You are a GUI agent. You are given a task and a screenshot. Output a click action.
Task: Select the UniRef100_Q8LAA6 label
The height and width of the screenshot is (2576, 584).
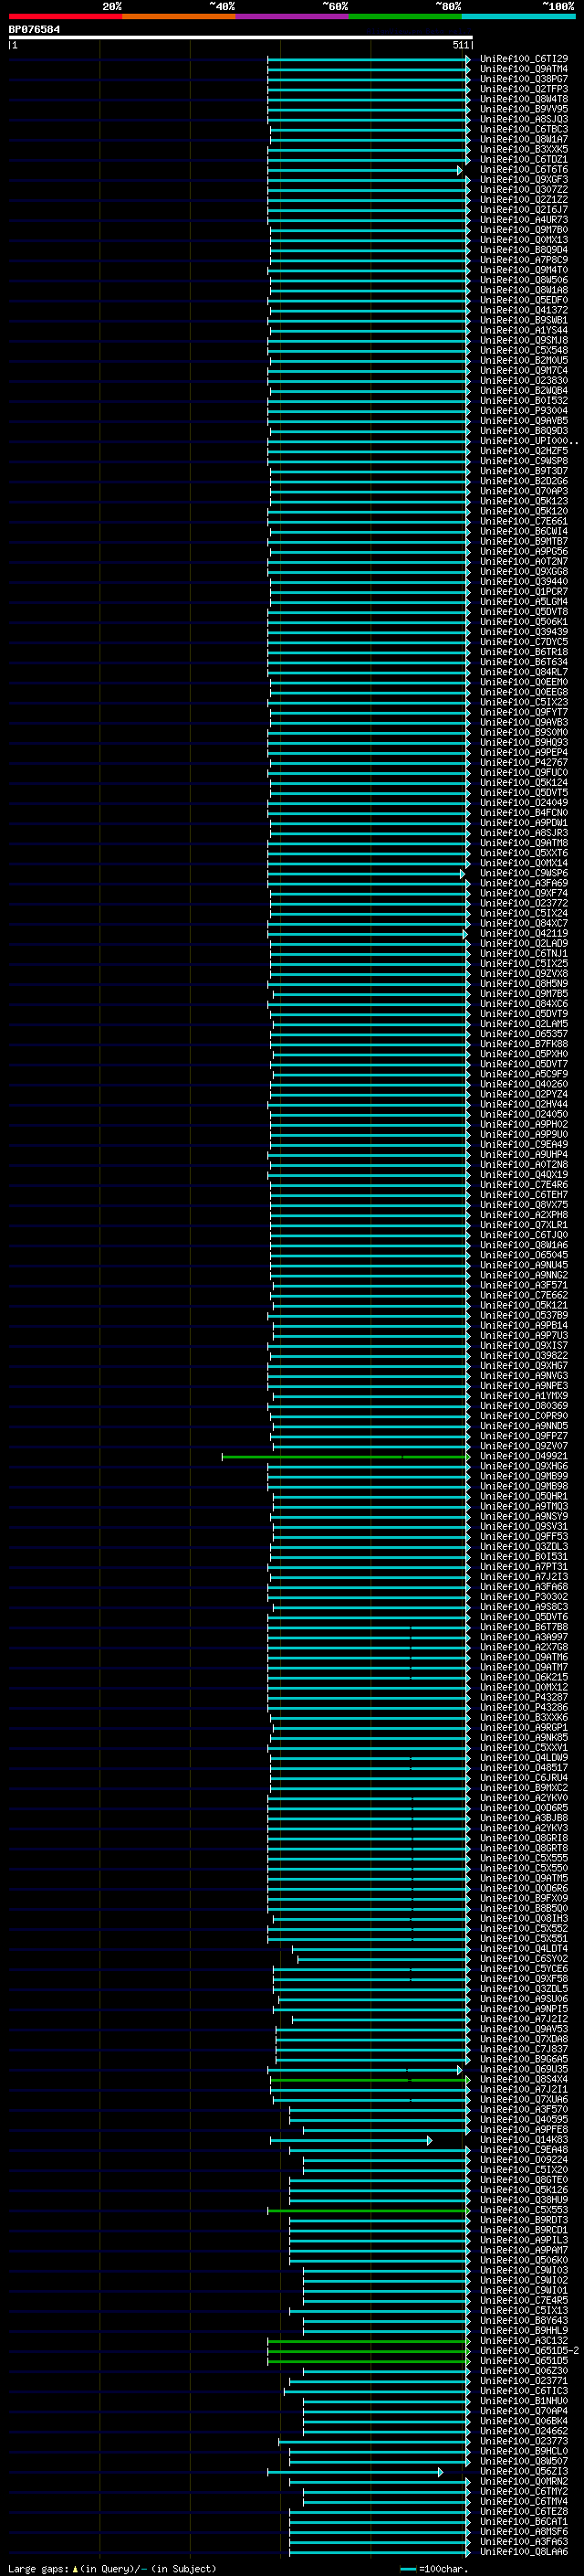(x=524, y=2551)
